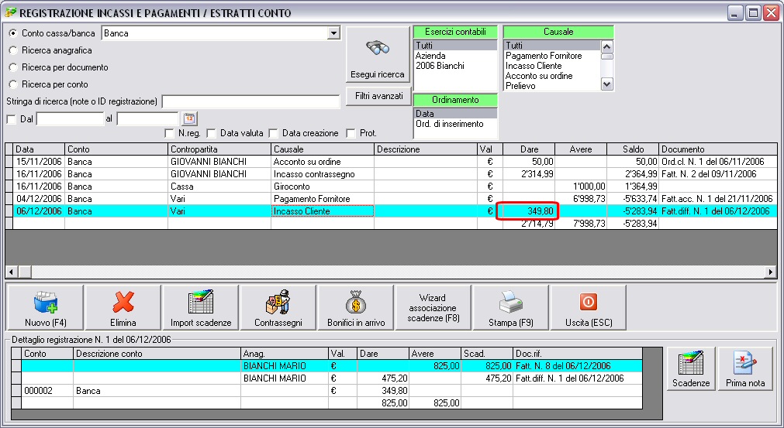Select Tutti in Causale list
The image size is (784, 428).
click(x=552, y=46)
